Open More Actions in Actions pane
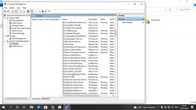The height and width of the screenshot is (110, 196). coord(127,22)
